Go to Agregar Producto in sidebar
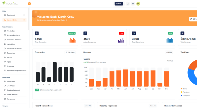 pos(13,35)
